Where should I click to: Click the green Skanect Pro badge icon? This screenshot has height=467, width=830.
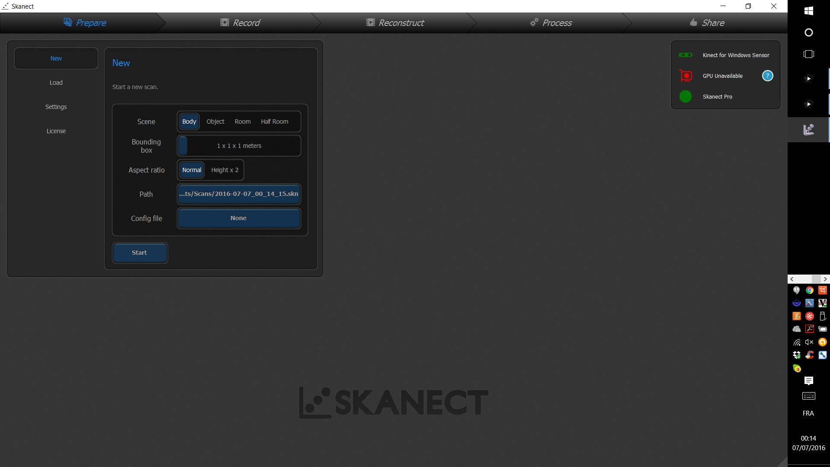[686, 96]
